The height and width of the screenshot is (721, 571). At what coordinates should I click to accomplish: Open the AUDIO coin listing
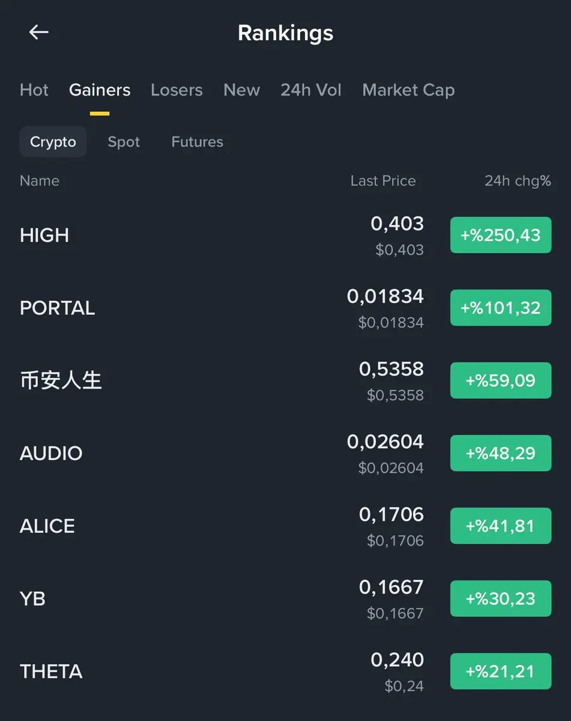click(285, 453)
